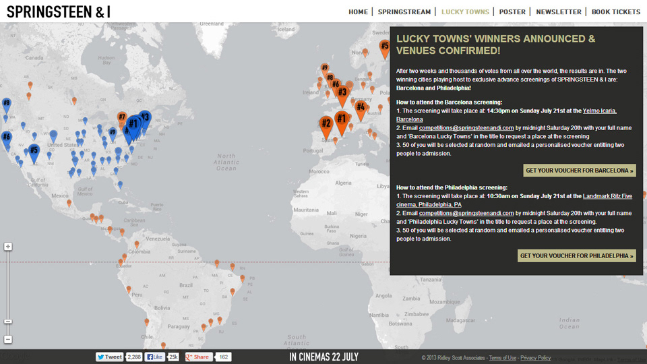Select the orange pin in Mexico
647x364 pixels.
pyautogui.click(x=69, y=203)
